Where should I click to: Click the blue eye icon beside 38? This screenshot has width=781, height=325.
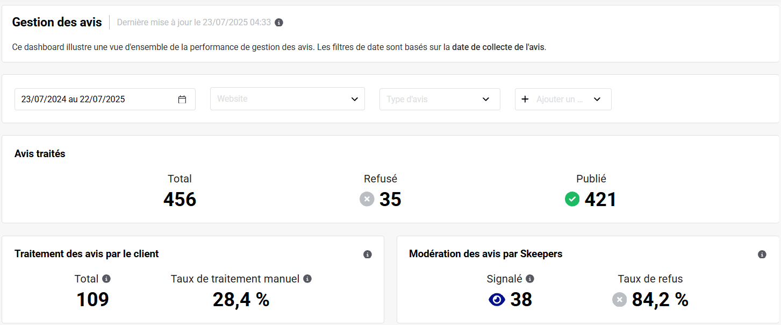tap(497, 300)
